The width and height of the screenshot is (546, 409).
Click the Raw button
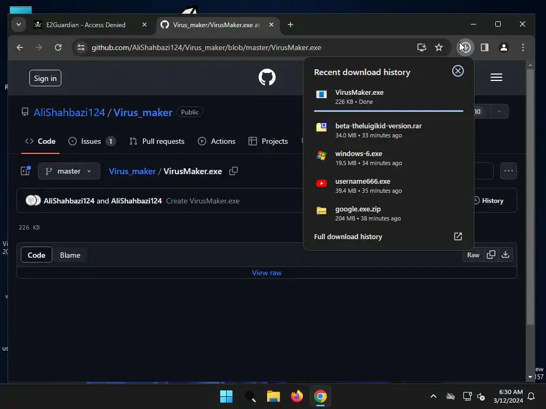(x=473, y=255)
